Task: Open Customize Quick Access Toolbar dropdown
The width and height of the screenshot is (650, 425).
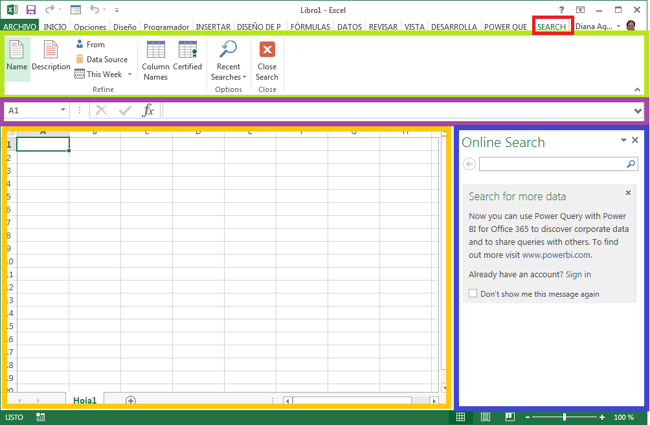Action: (117, 10)
